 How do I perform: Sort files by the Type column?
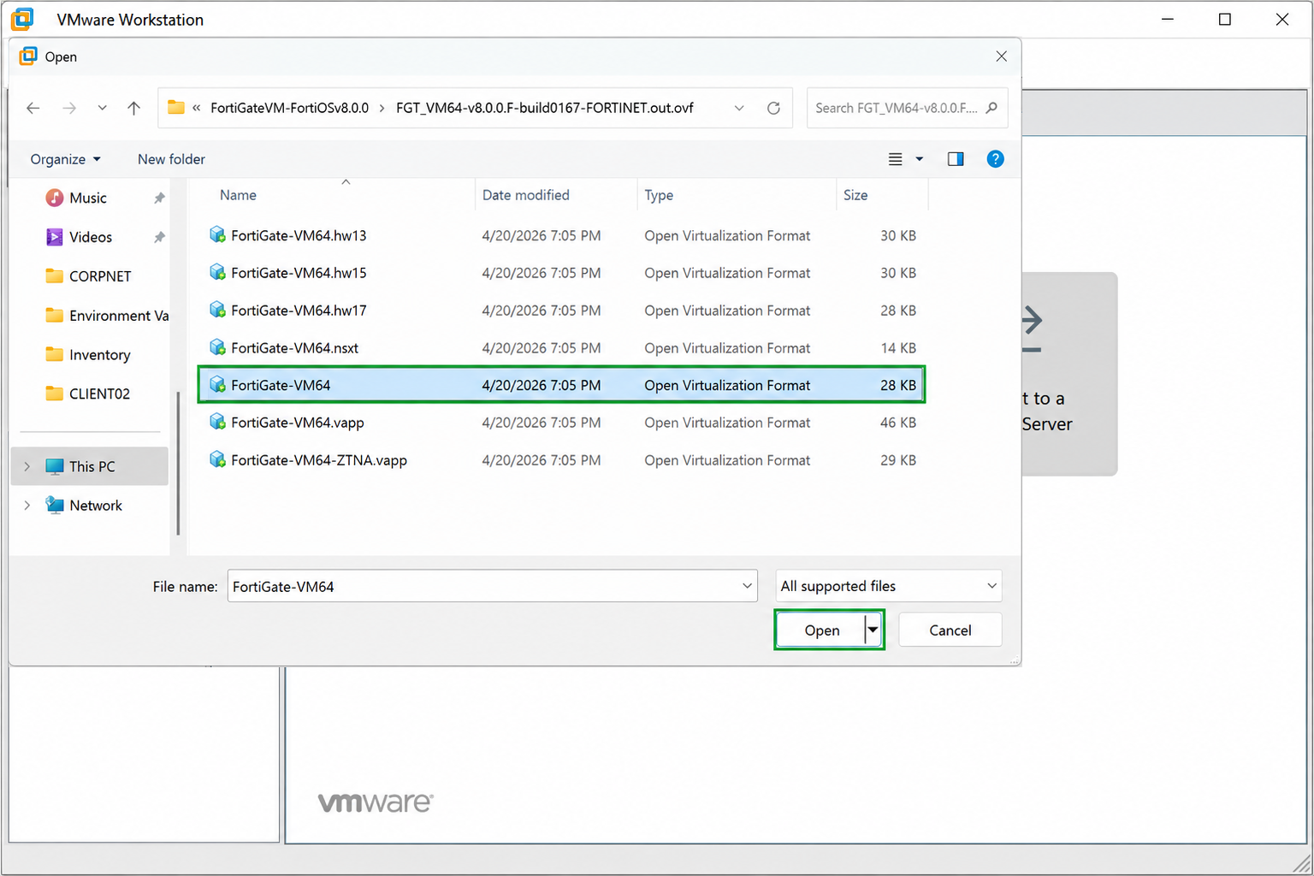pos(659,195)
